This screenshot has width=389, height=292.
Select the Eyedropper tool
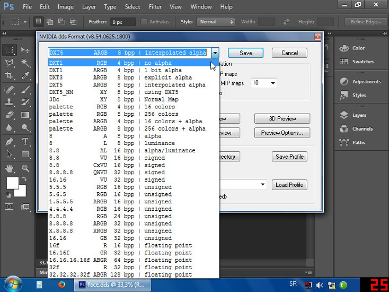click(25, 75)
